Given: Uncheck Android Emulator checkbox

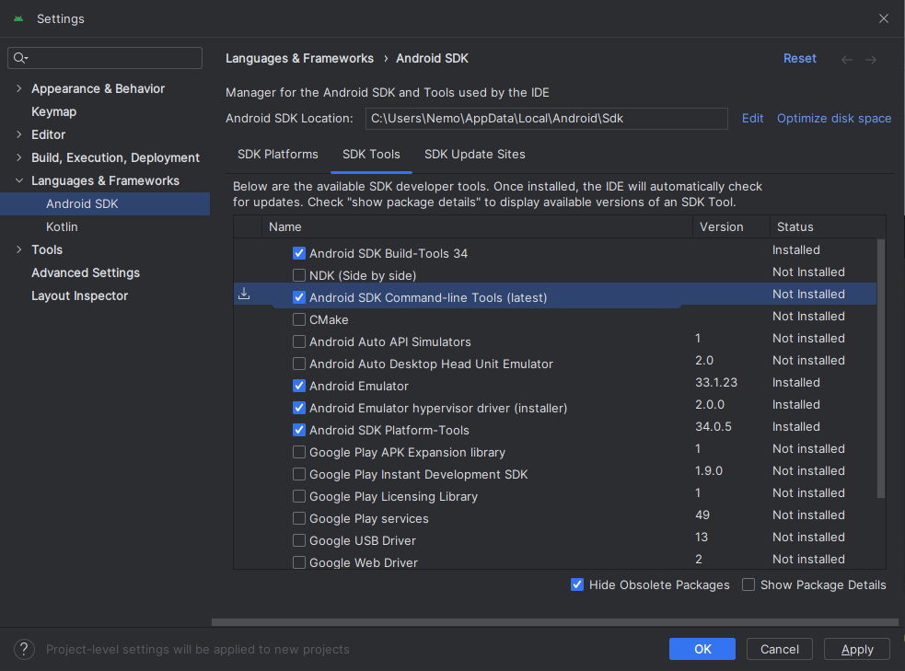Looking at the screenshot, I should pos(299,386).
